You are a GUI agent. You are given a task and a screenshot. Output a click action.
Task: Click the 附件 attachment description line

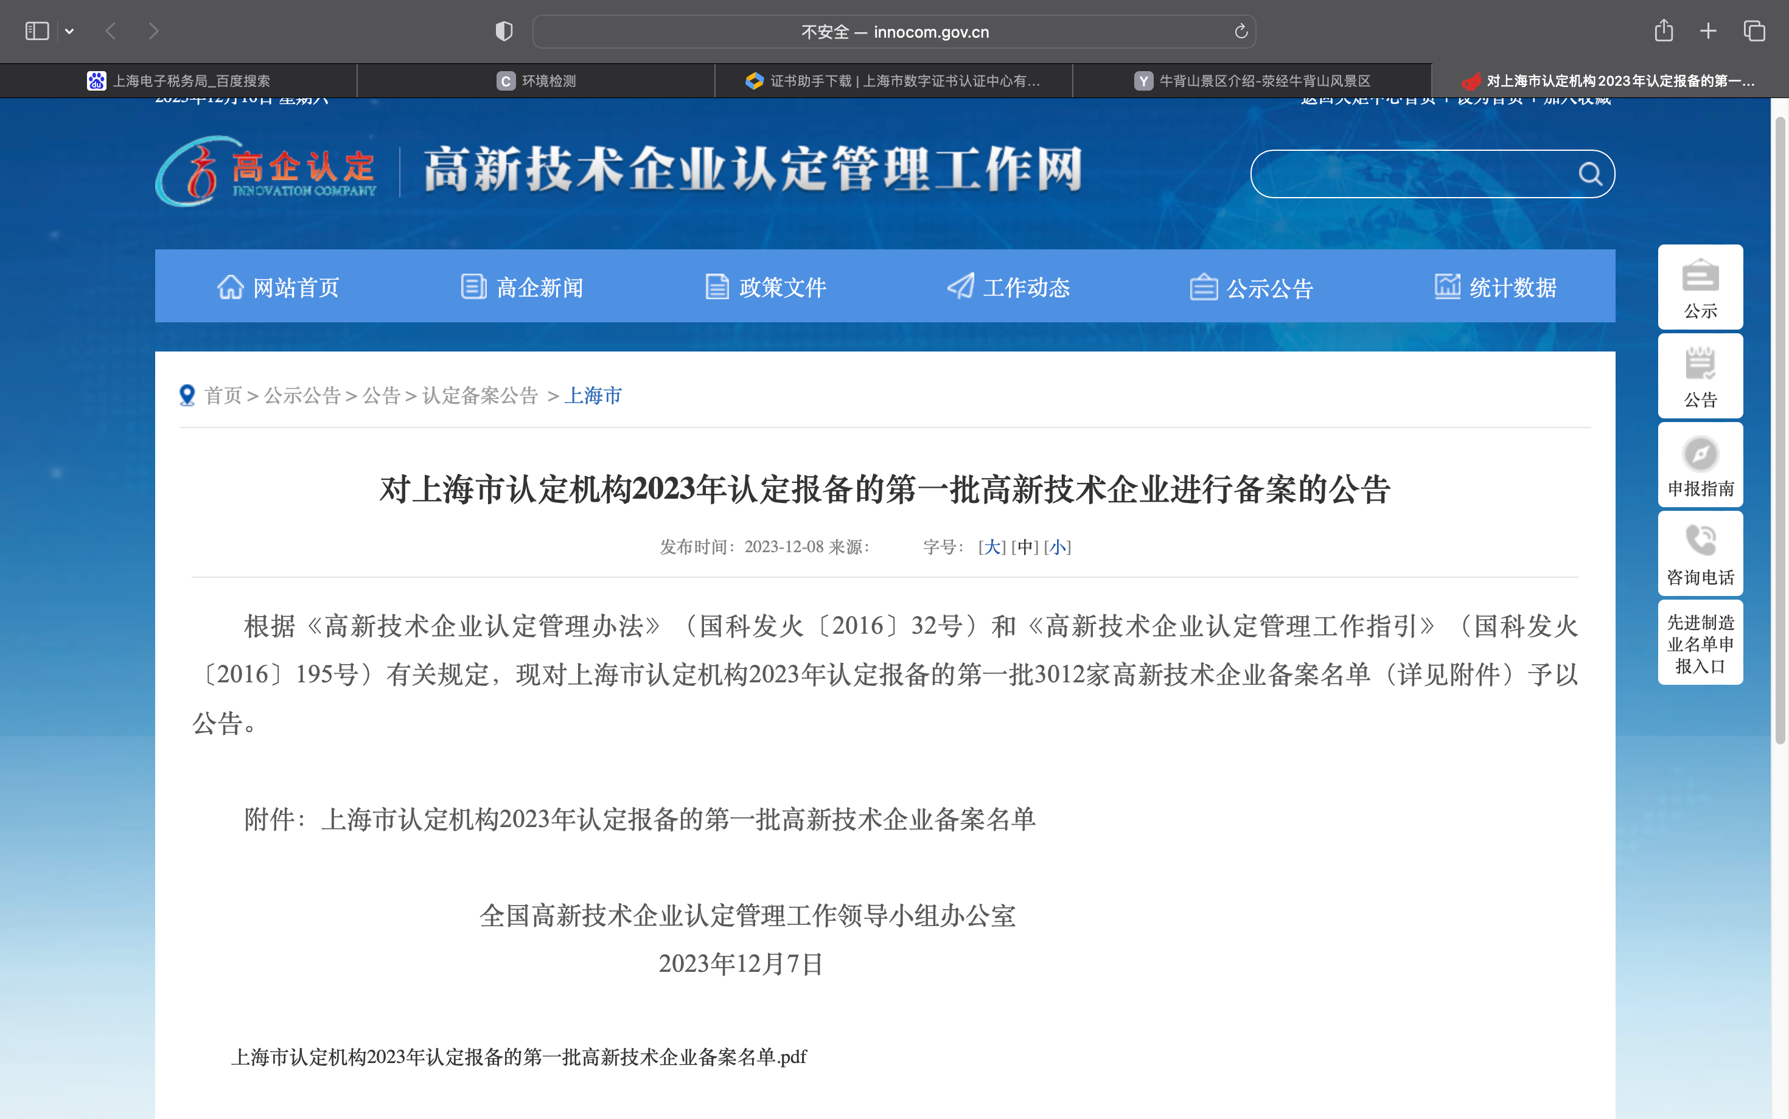[640, 819]
